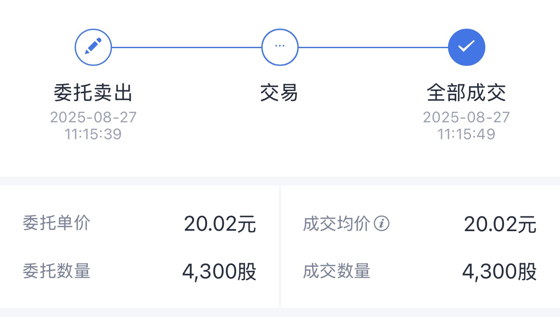This screenshot has height=327, width=560.
Task: Tap the 11:15:49 filled timestamp
Action: (467, 134)
